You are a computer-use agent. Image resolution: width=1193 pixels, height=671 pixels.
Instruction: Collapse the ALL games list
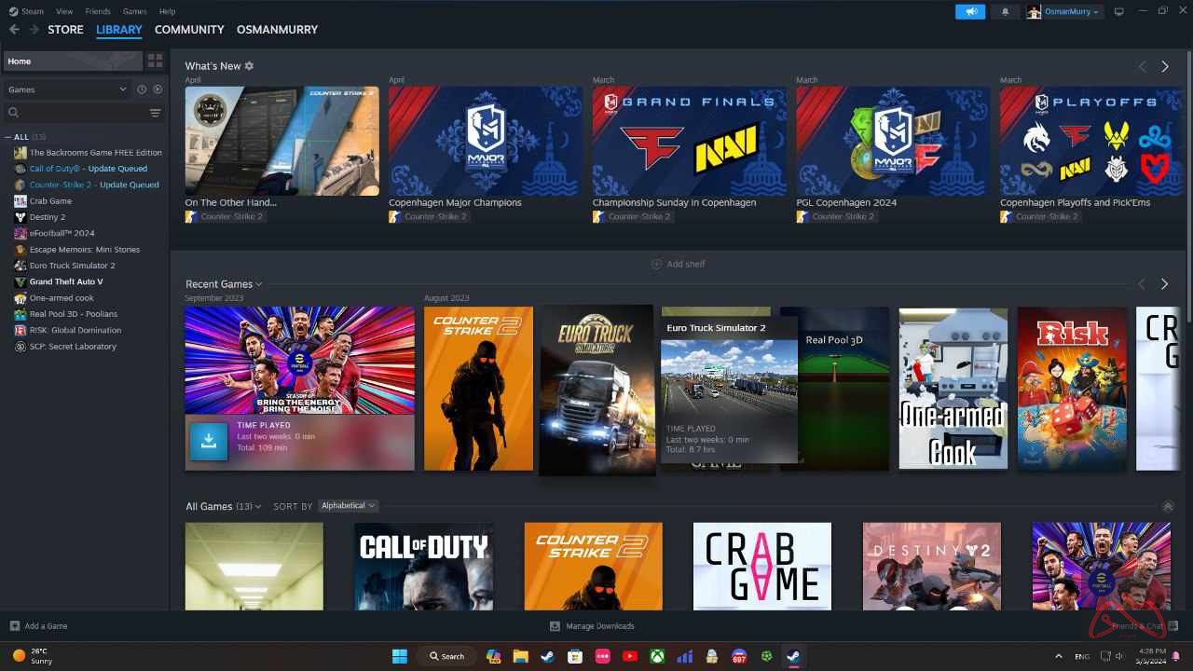click(8, 137)
